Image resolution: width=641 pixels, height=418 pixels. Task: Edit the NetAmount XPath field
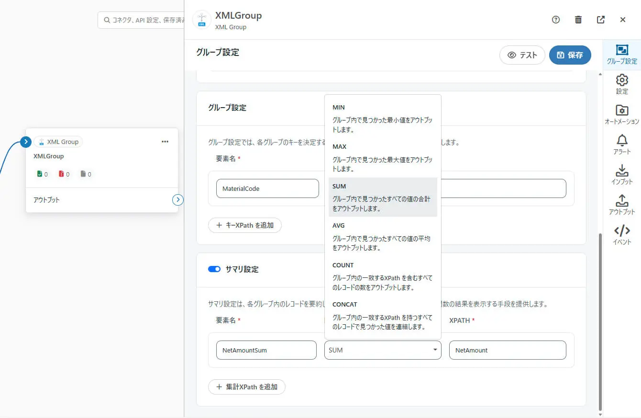(508, 350)
